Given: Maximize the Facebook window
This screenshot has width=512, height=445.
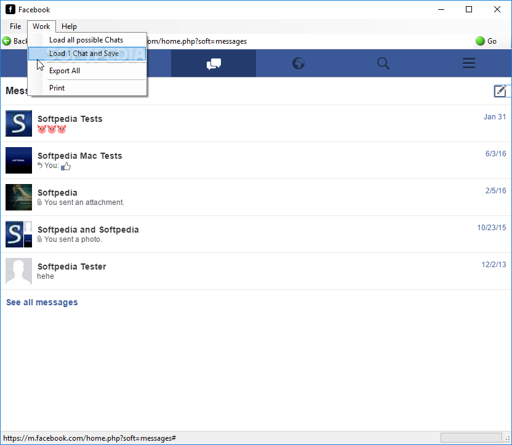Looking at the screenshot, I should coord(469,9).
